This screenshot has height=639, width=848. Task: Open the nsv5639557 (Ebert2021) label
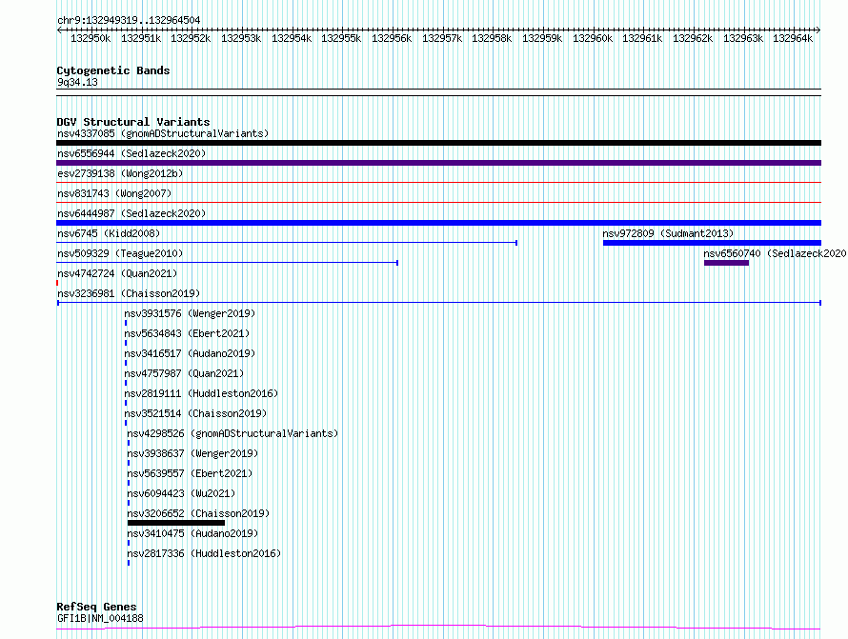(190, 473)
